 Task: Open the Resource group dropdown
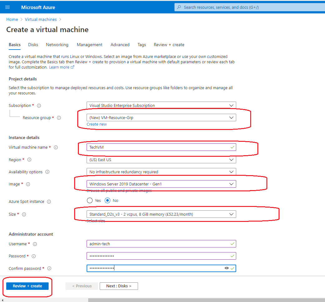pos(161,117)
